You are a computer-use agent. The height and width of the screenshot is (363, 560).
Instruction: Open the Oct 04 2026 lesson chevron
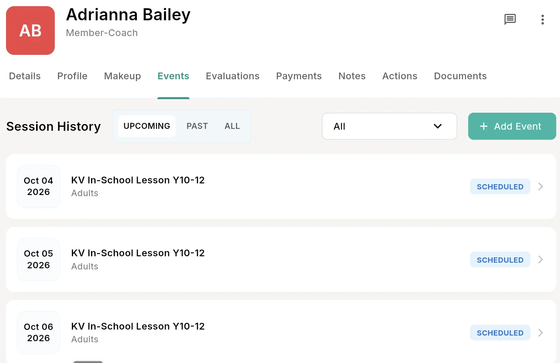[x=540, y=186]
